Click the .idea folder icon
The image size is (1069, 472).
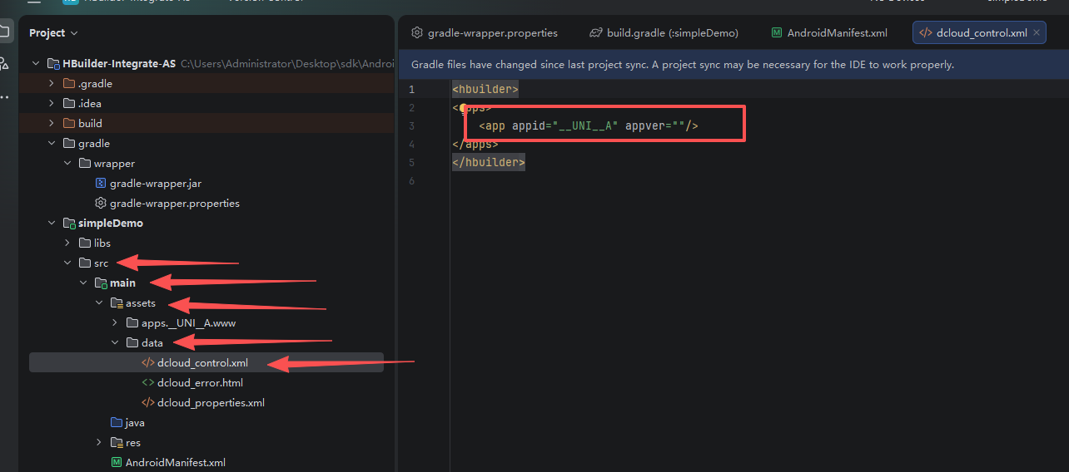[69, 103]
